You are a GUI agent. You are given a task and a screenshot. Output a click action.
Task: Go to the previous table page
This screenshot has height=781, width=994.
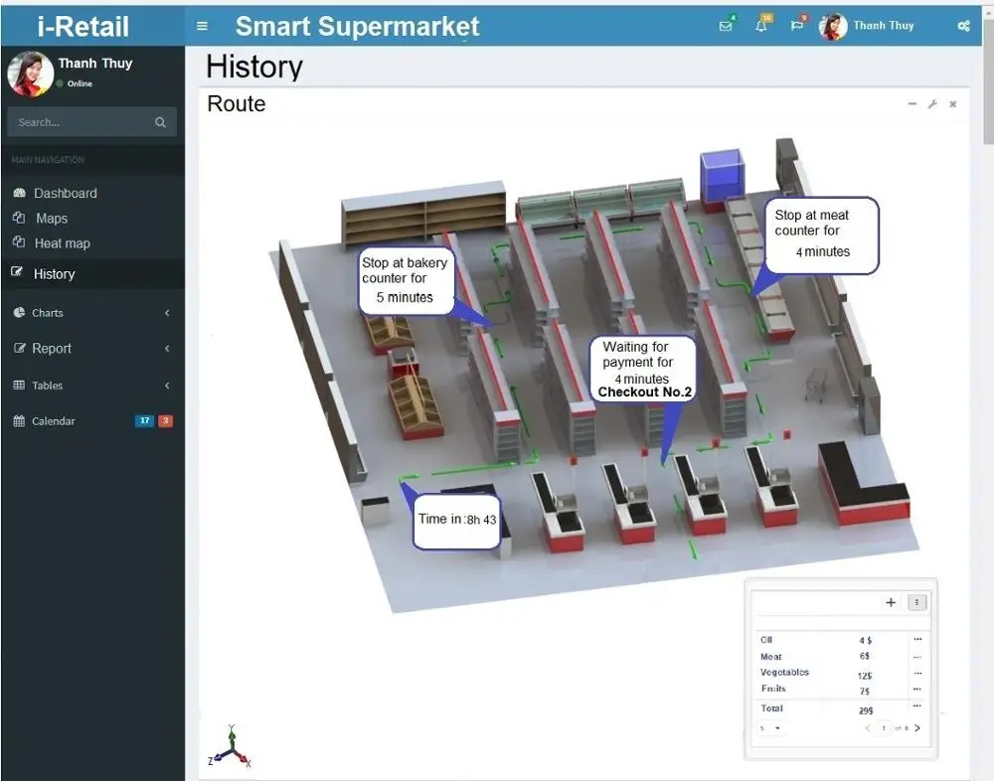[868, 728]
